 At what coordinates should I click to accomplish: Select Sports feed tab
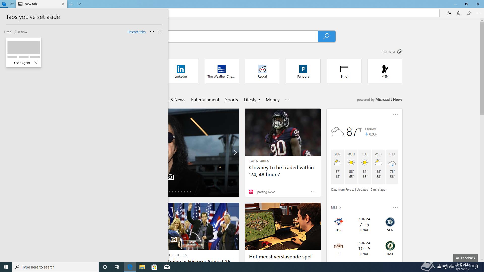click(231, 100)
